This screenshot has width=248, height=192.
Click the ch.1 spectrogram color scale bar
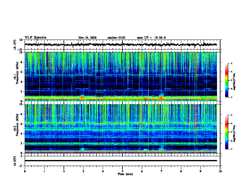click(x=227, y=80)
